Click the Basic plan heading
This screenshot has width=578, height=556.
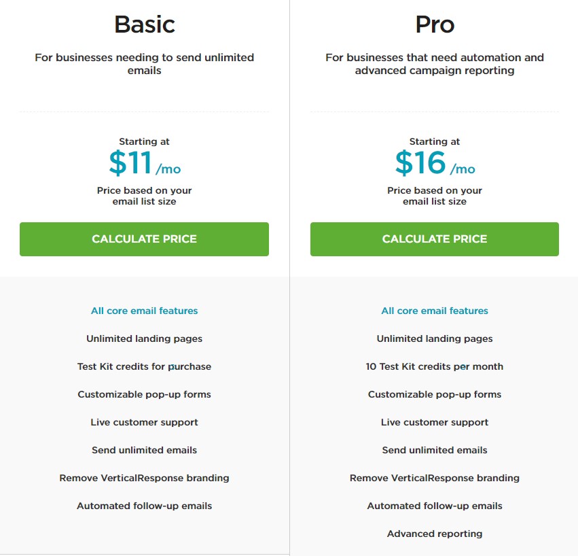coord(145,24)
